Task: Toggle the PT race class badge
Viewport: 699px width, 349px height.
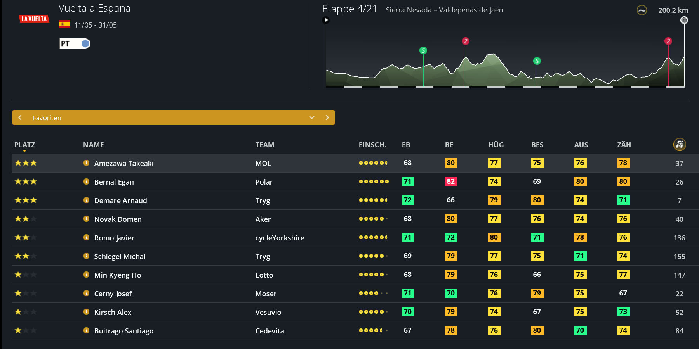Action: point(75,43)
